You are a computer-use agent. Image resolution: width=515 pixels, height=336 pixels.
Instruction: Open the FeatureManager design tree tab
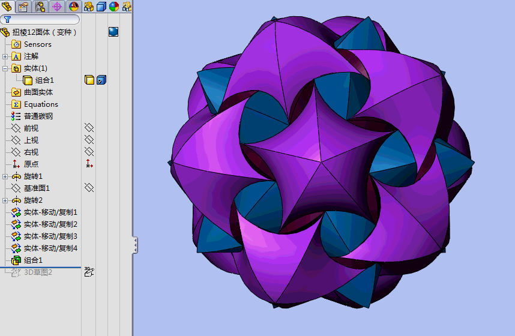tap(7, 6)
